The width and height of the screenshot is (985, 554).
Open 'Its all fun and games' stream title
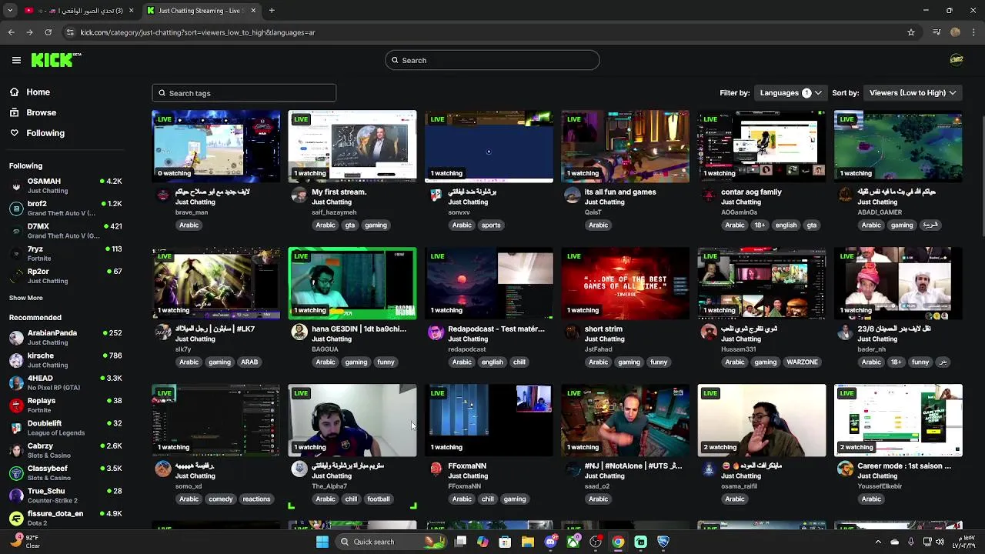coord(620,192)
